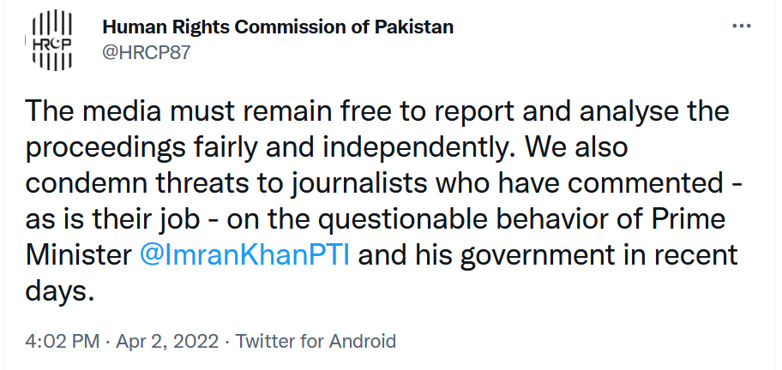
Task: Open the three-dot more options menu
Action: tap(741, 26)
